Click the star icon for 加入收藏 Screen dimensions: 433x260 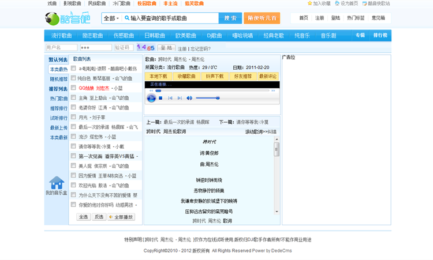click(x=310, y=3)
